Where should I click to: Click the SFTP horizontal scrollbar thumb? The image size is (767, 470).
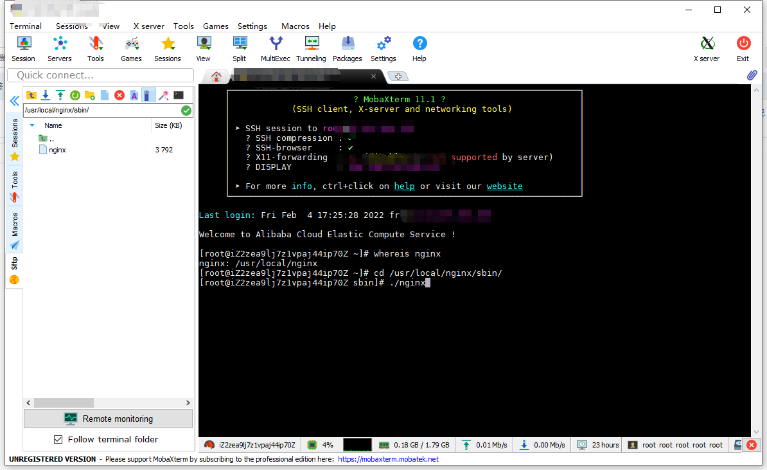64,402
